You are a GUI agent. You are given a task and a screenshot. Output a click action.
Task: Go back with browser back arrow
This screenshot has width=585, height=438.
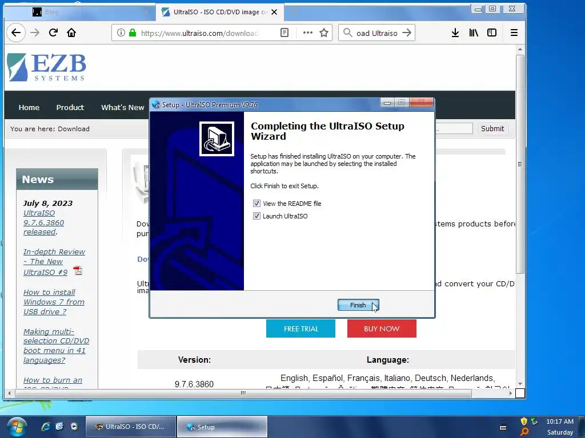click(16, 33)
